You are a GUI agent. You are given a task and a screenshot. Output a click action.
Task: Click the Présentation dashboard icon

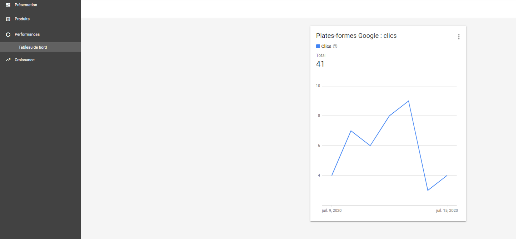click(x=8, y=5)
